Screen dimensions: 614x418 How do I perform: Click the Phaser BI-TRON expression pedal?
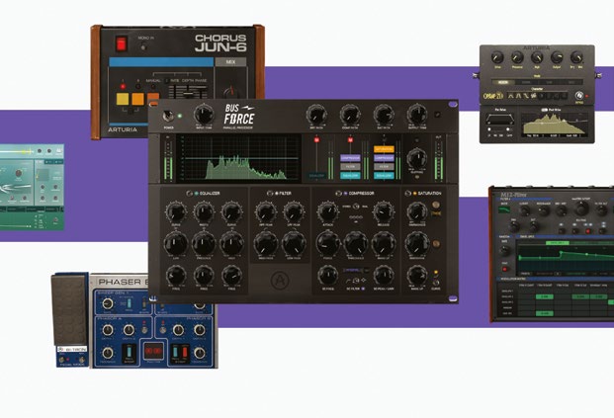pyautogui.click(x=69, y=310)
